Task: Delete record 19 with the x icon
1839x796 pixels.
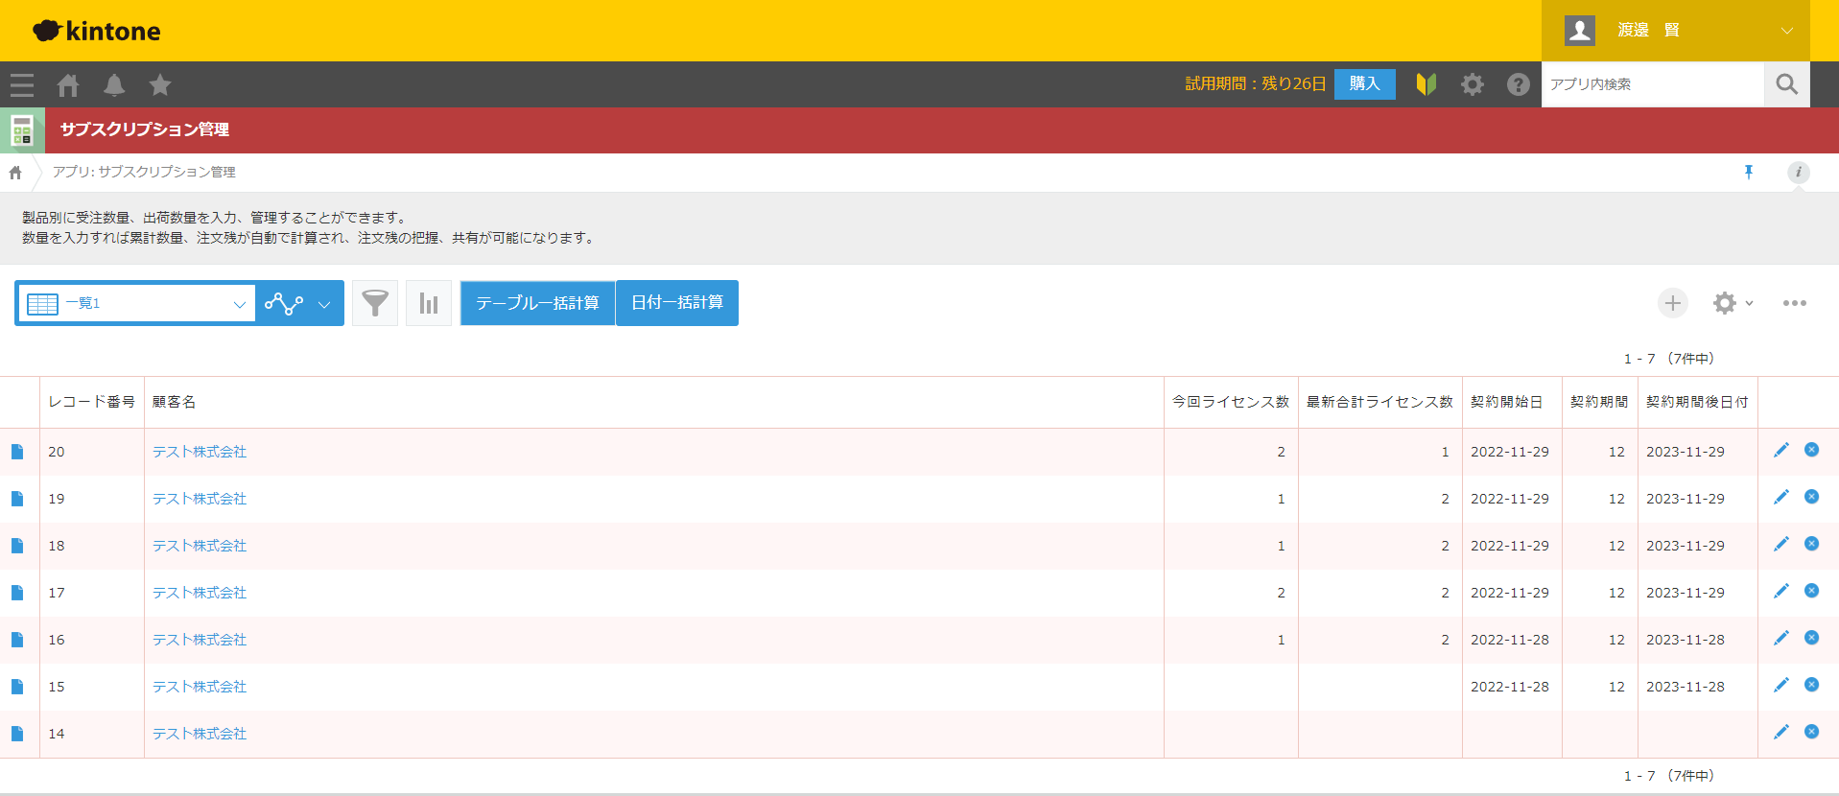Action: [1811, 497]
